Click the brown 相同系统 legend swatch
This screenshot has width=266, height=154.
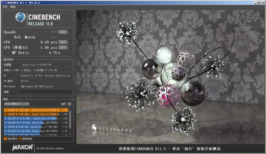click(x=20, y=139)
